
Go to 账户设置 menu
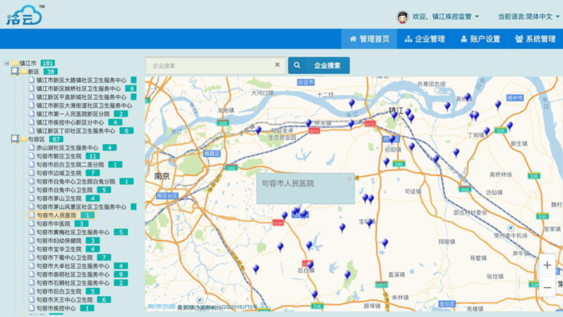tap(480, 39)
